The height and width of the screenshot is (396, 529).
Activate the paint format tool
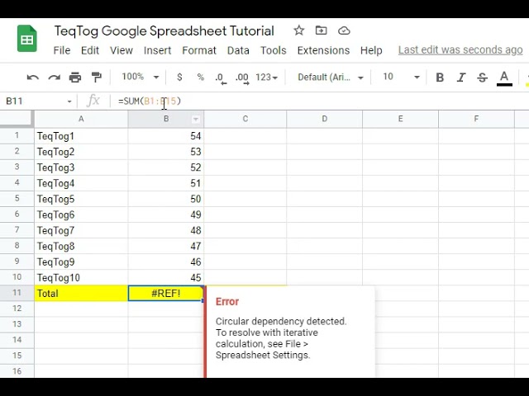pos(97,78)
